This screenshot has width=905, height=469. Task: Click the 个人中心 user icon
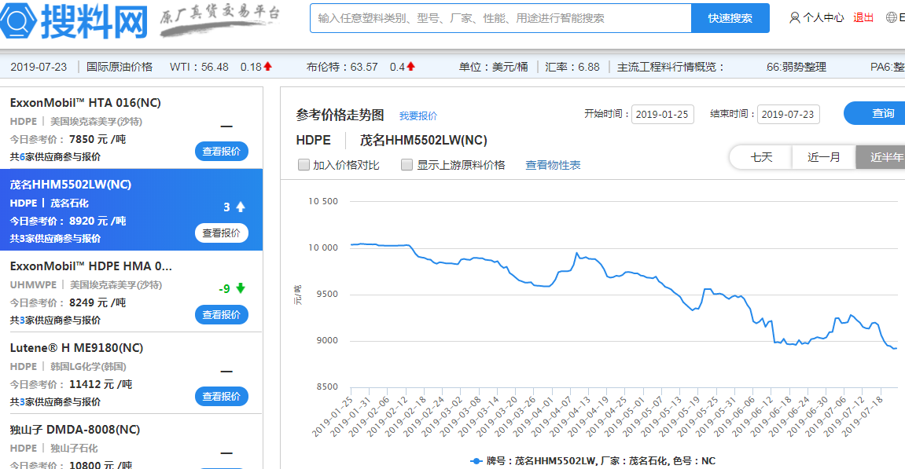coord(795,18)
